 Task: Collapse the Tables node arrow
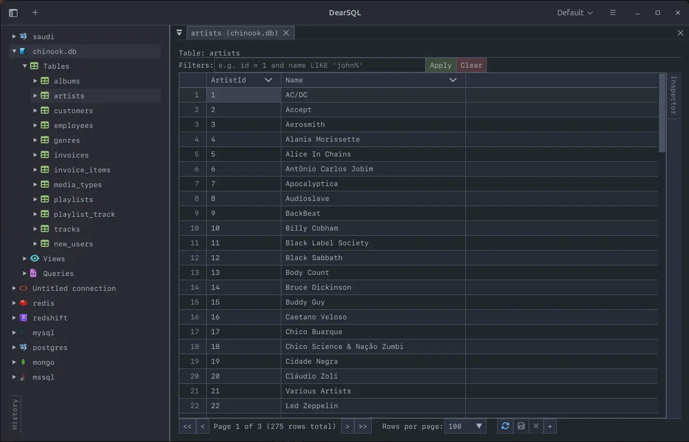point(25,66)
